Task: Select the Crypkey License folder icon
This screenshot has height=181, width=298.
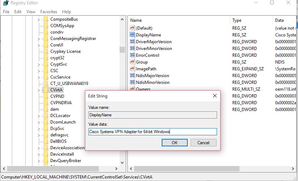Action: pos(46,51)
